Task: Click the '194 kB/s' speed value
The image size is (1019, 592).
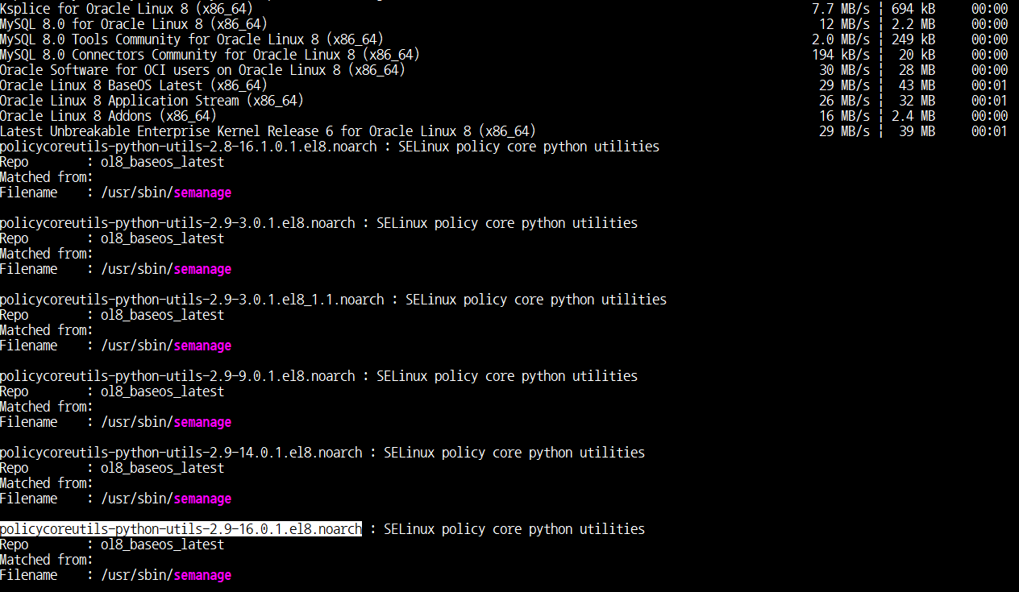Action: coord(841,55)
